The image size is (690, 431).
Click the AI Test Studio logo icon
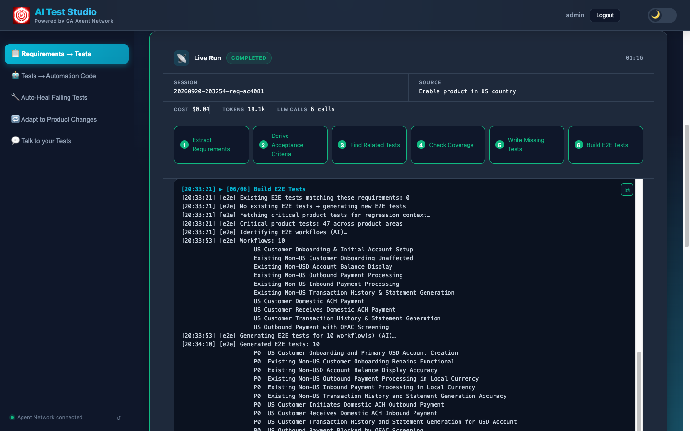22,15
